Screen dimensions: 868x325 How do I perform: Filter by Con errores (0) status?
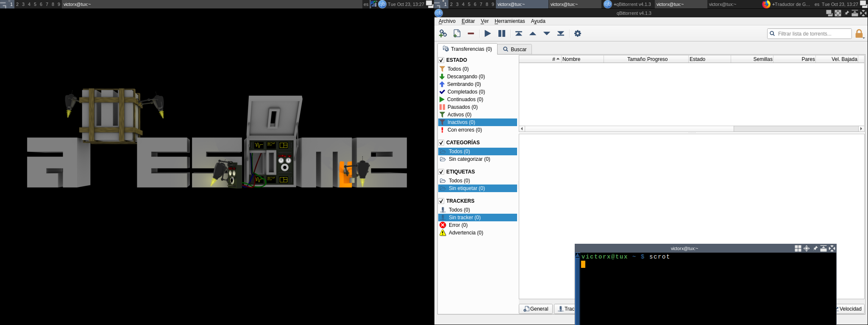coord(478,130)
